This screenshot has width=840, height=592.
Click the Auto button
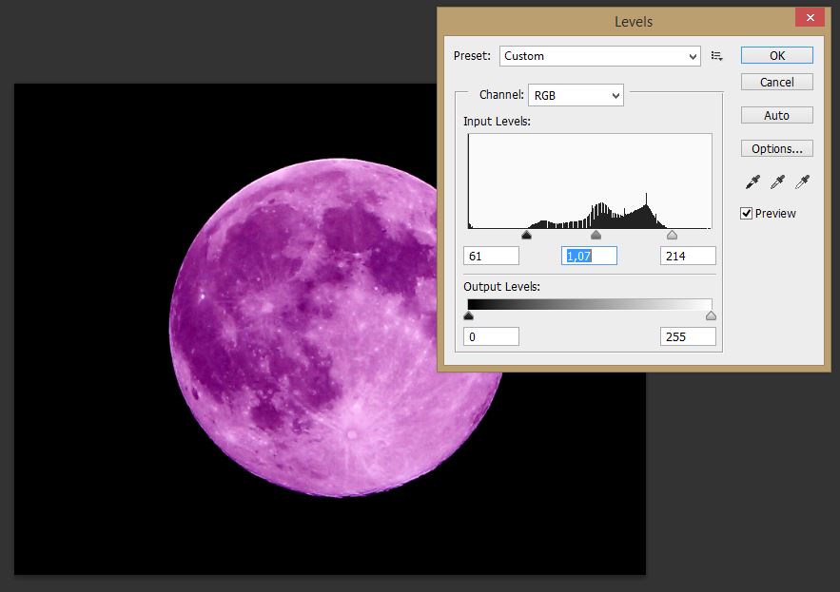777,115
